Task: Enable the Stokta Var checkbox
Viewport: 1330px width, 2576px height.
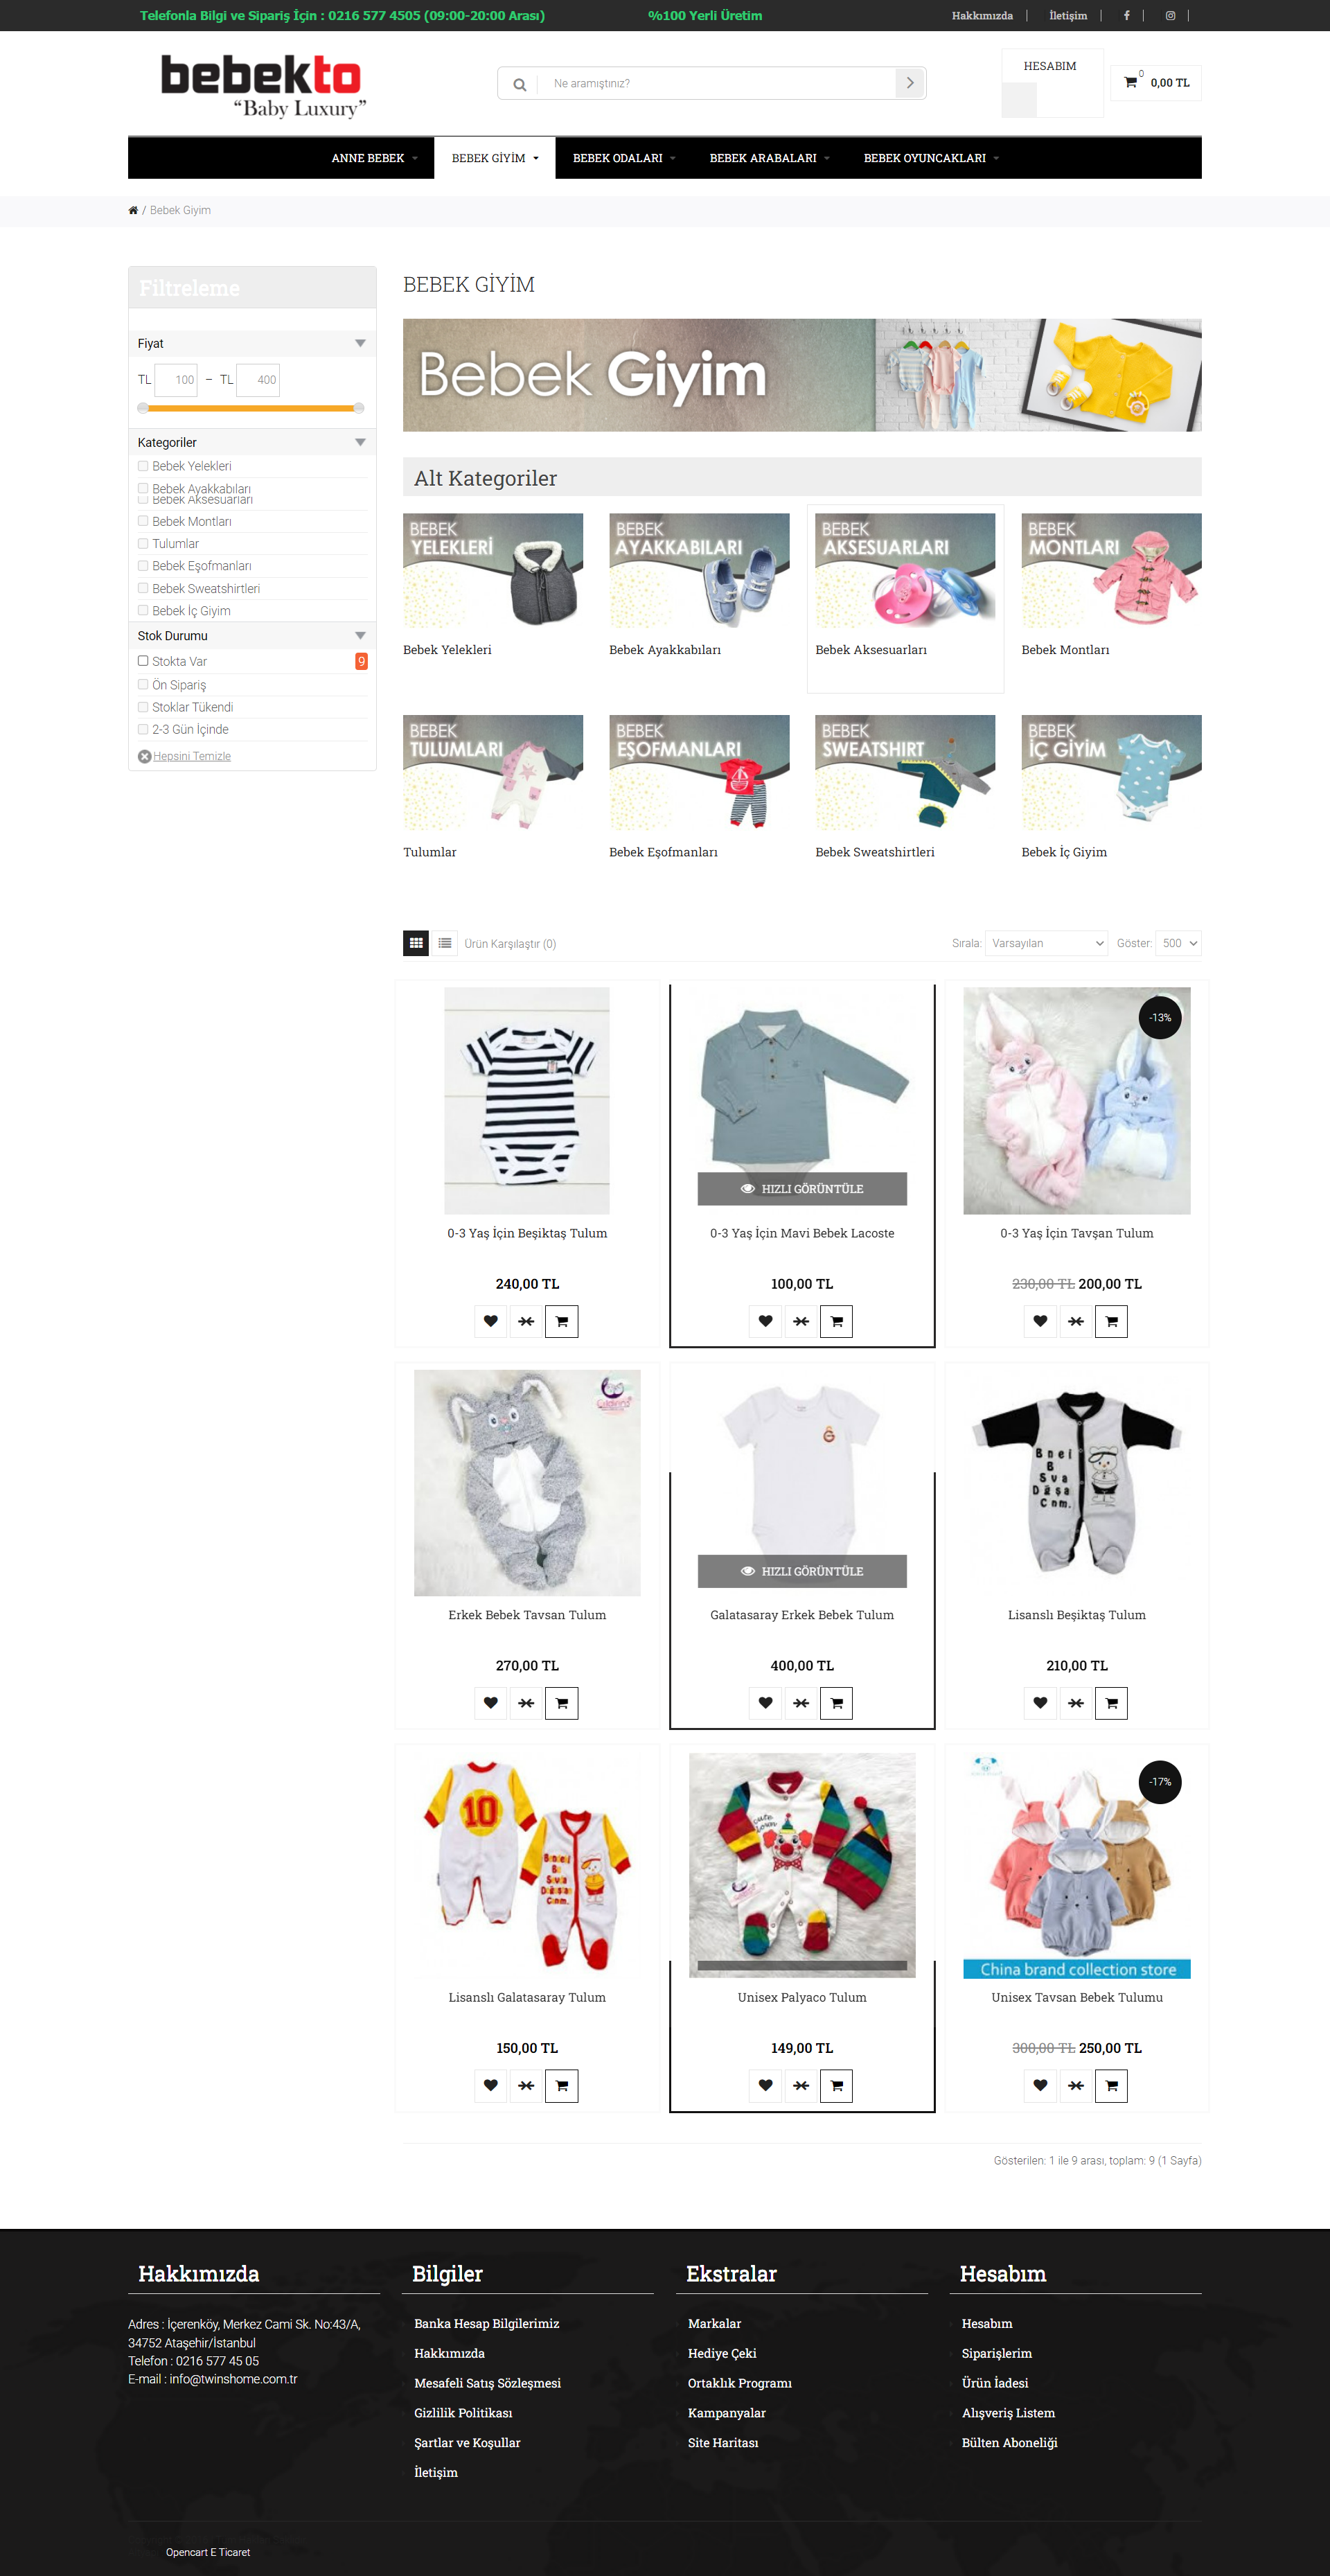Action: tap(143, 661)
